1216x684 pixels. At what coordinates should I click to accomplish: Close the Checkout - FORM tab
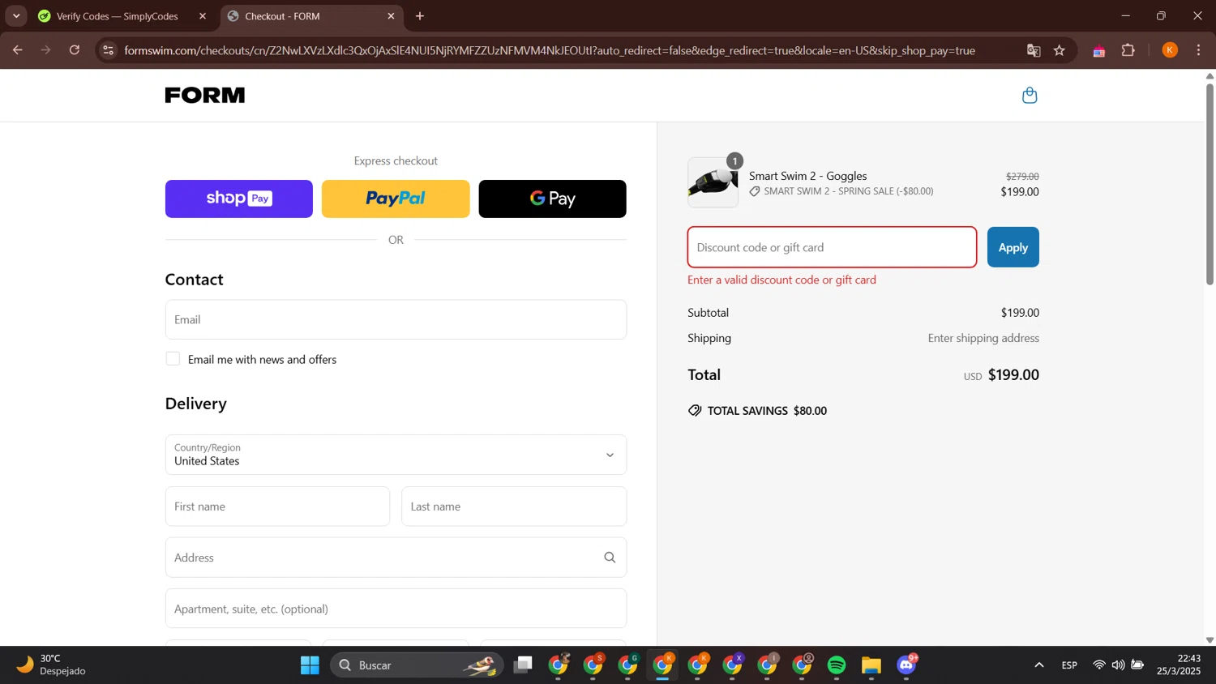tap(392, 16)
